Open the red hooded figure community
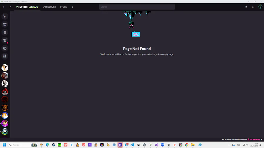This screenshot has width=264, height=148. [x=5, y=92]
